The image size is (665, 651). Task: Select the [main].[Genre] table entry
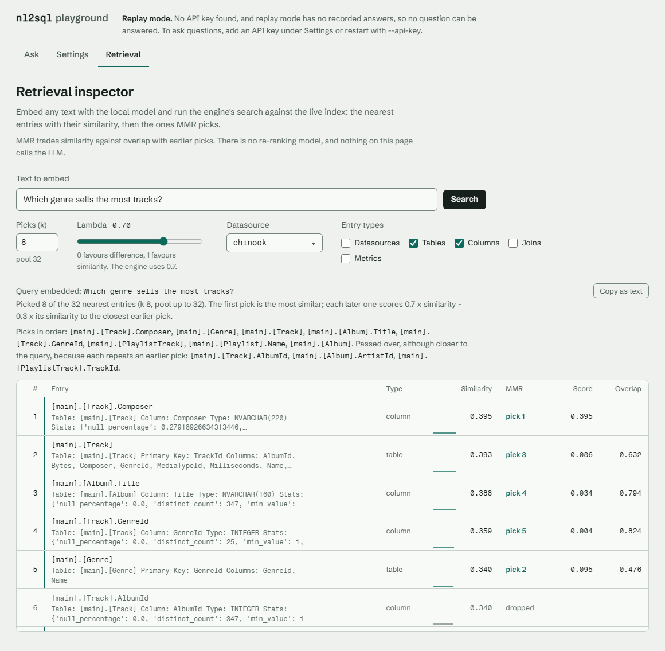click(332, 570)
